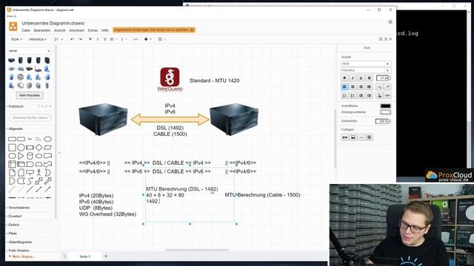The width and height of the screenshot is (474, 266).
Task: Toggle italic in the Text panel
Action: click(x=353, y=78)
